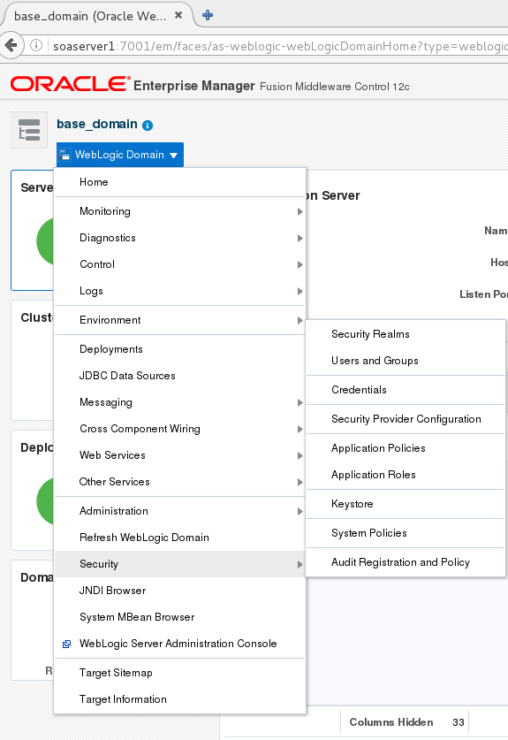
Task: Click the browser back arrow button
Action: pos(11,45)
